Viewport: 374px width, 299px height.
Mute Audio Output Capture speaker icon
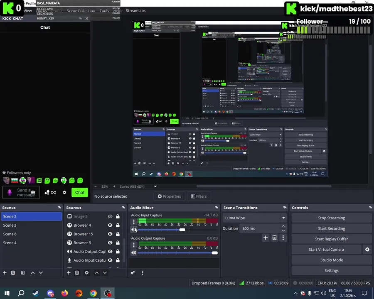(x=133, y=253)
